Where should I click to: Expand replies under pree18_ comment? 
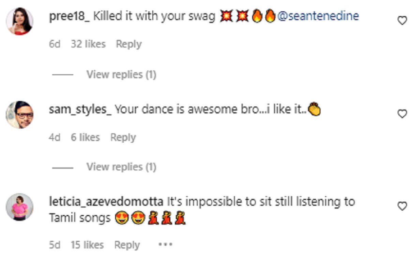click(x=121, y=74)
